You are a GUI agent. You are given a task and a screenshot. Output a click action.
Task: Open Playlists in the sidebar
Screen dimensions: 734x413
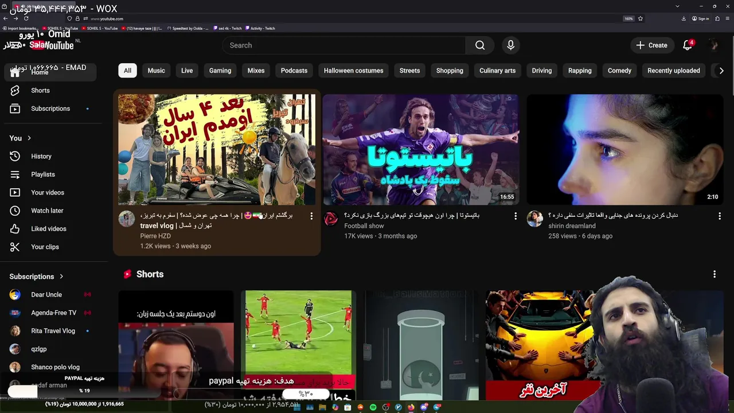[x=50, y=174]
